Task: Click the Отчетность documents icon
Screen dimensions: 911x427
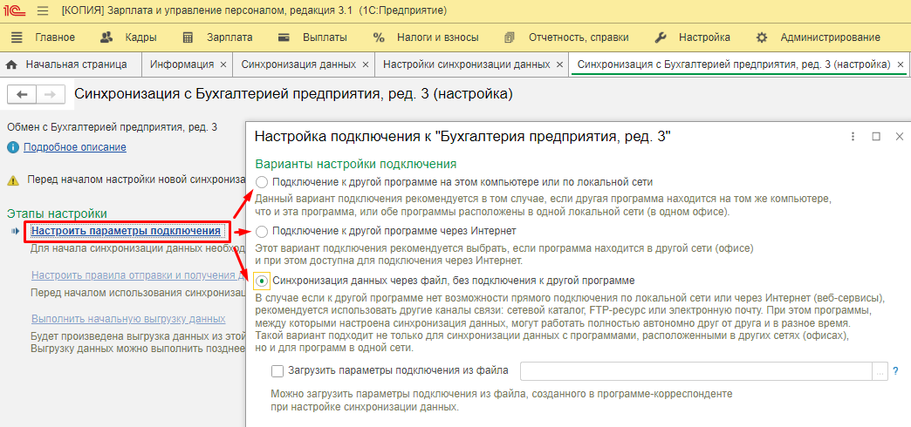Action: click(x=510, y=37)
